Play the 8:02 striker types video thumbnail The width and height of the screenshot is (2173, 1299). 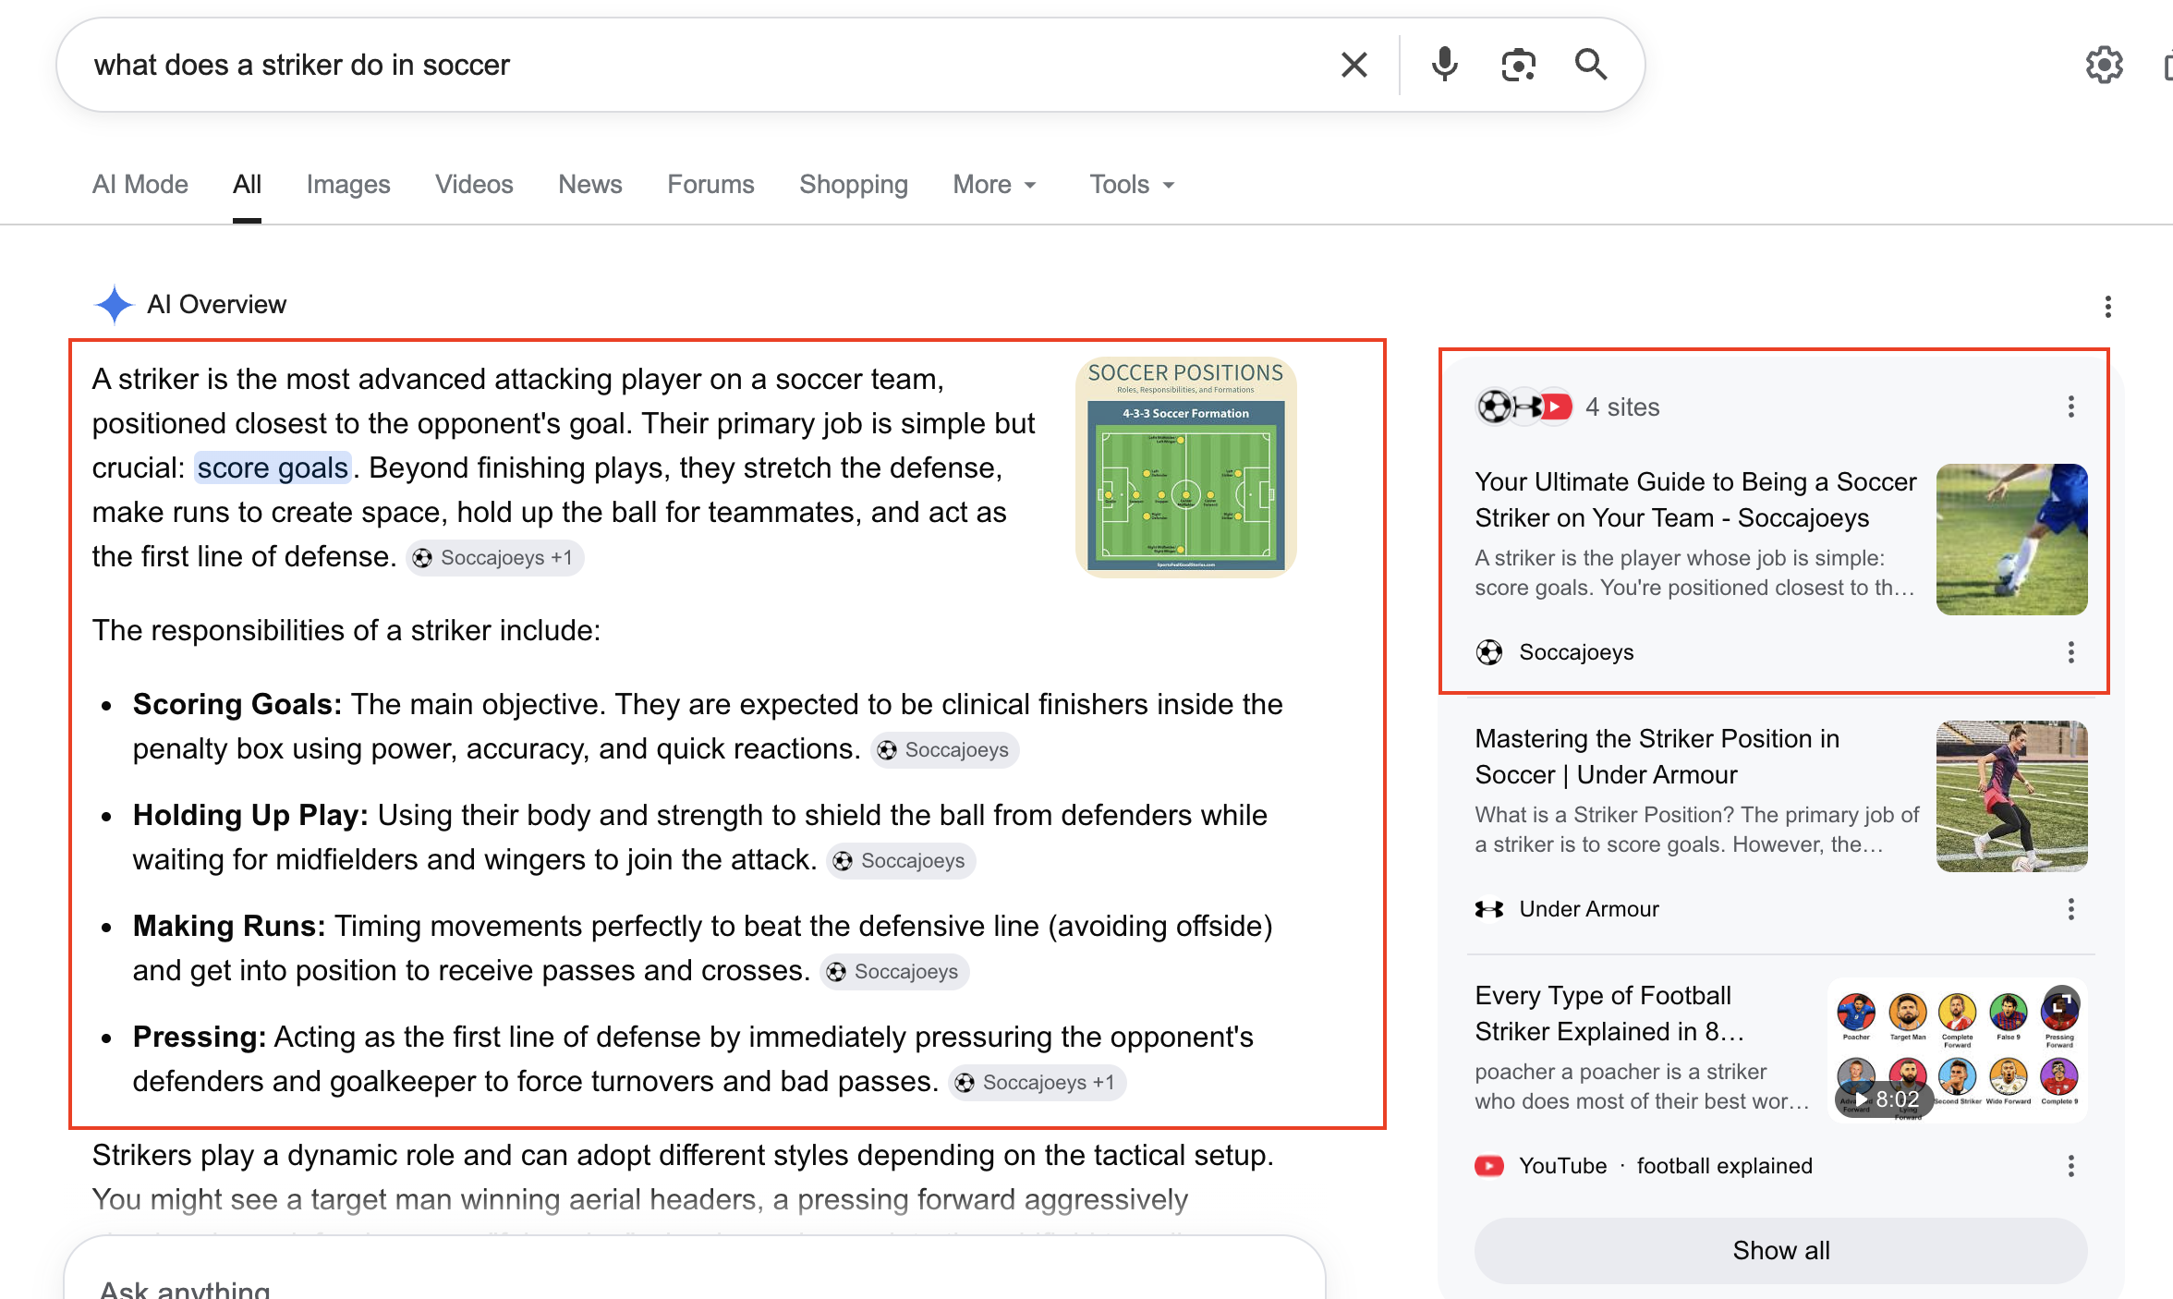[1958, 1051]
